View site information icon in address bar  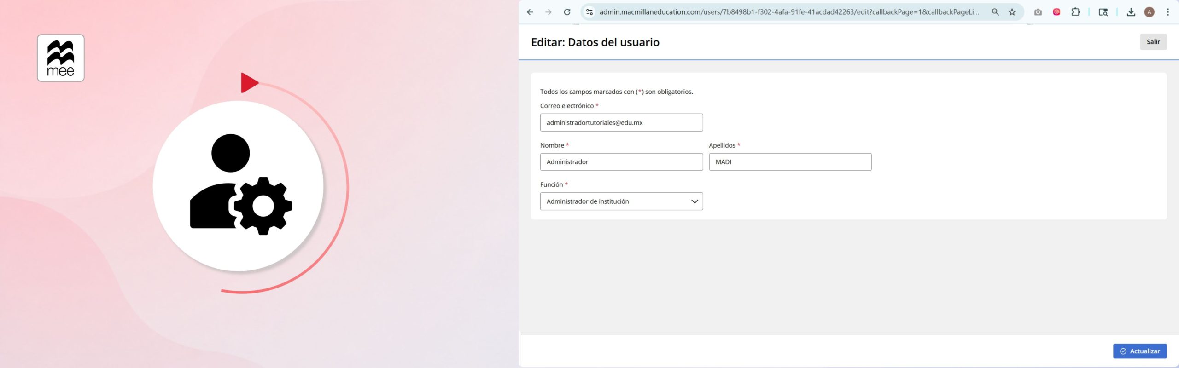pos(589,12)
